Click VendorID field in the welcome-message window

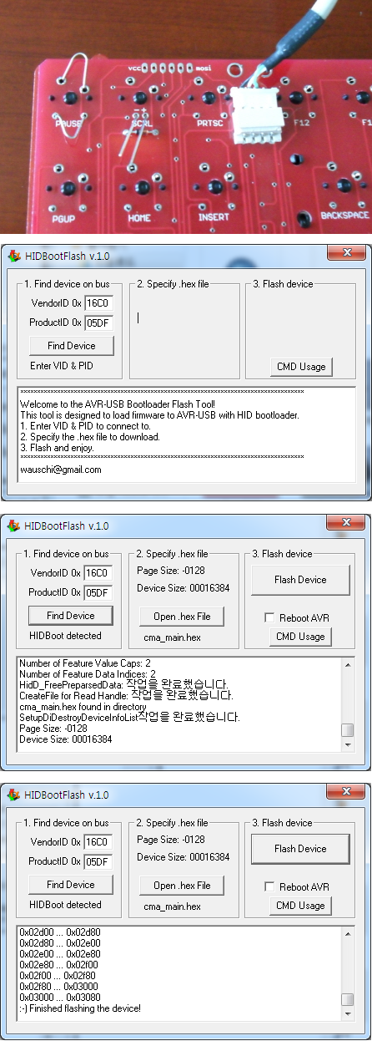tap(98, 302)
